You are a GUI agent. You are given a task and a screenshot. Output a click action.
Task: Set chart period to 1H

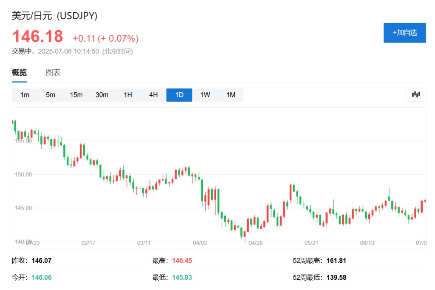tap(128, 95)
